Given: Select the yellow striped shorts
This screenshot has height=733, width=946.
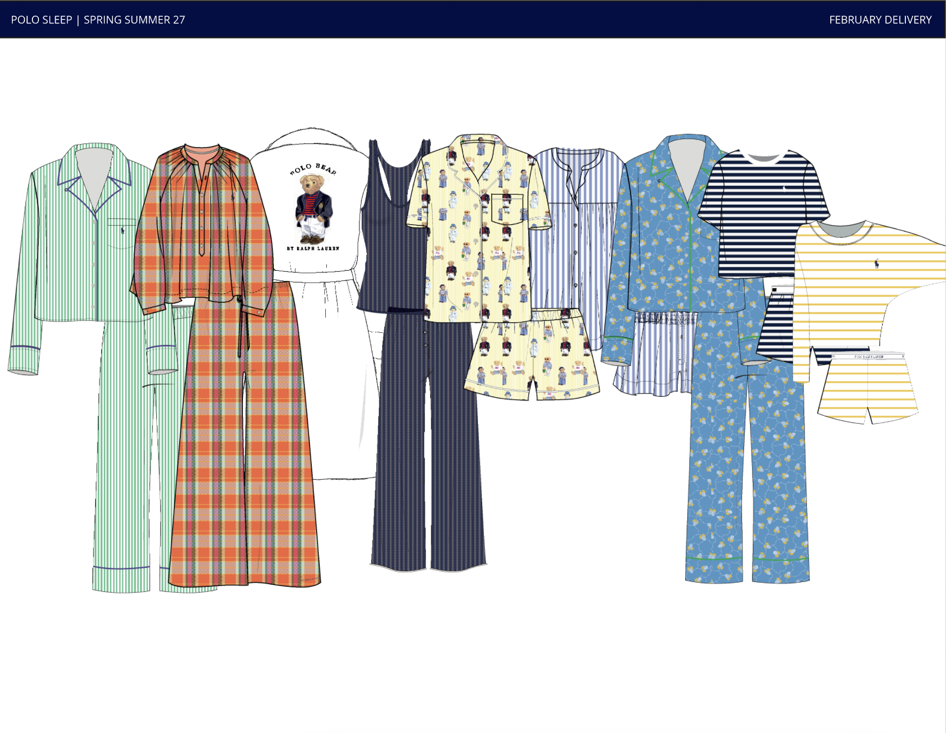Looking at the screenshot, I should (868, 387).
